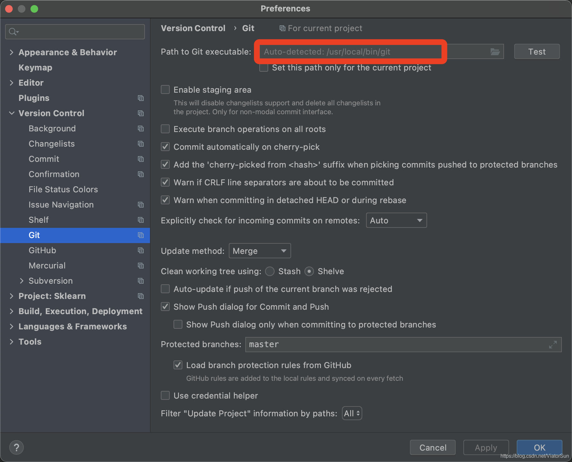Click project-level icon beside Confirmation

[141, 174]
